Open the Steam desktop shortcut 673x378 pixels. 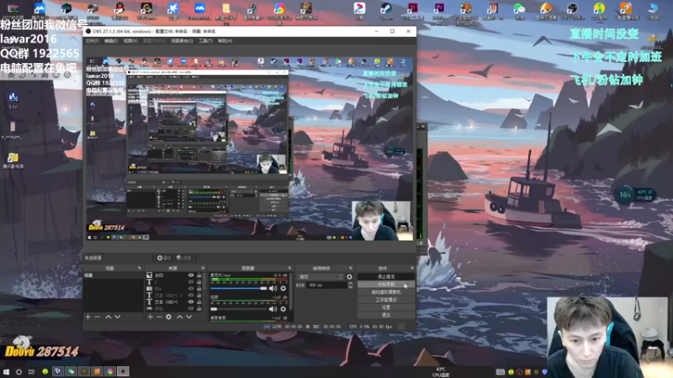pyautogui.click(x=386, y=11)
